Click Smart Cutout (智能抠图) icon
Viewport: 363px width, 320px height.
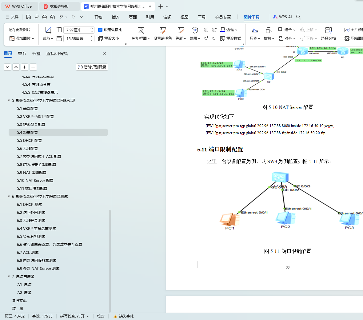(x=141, y=30)
